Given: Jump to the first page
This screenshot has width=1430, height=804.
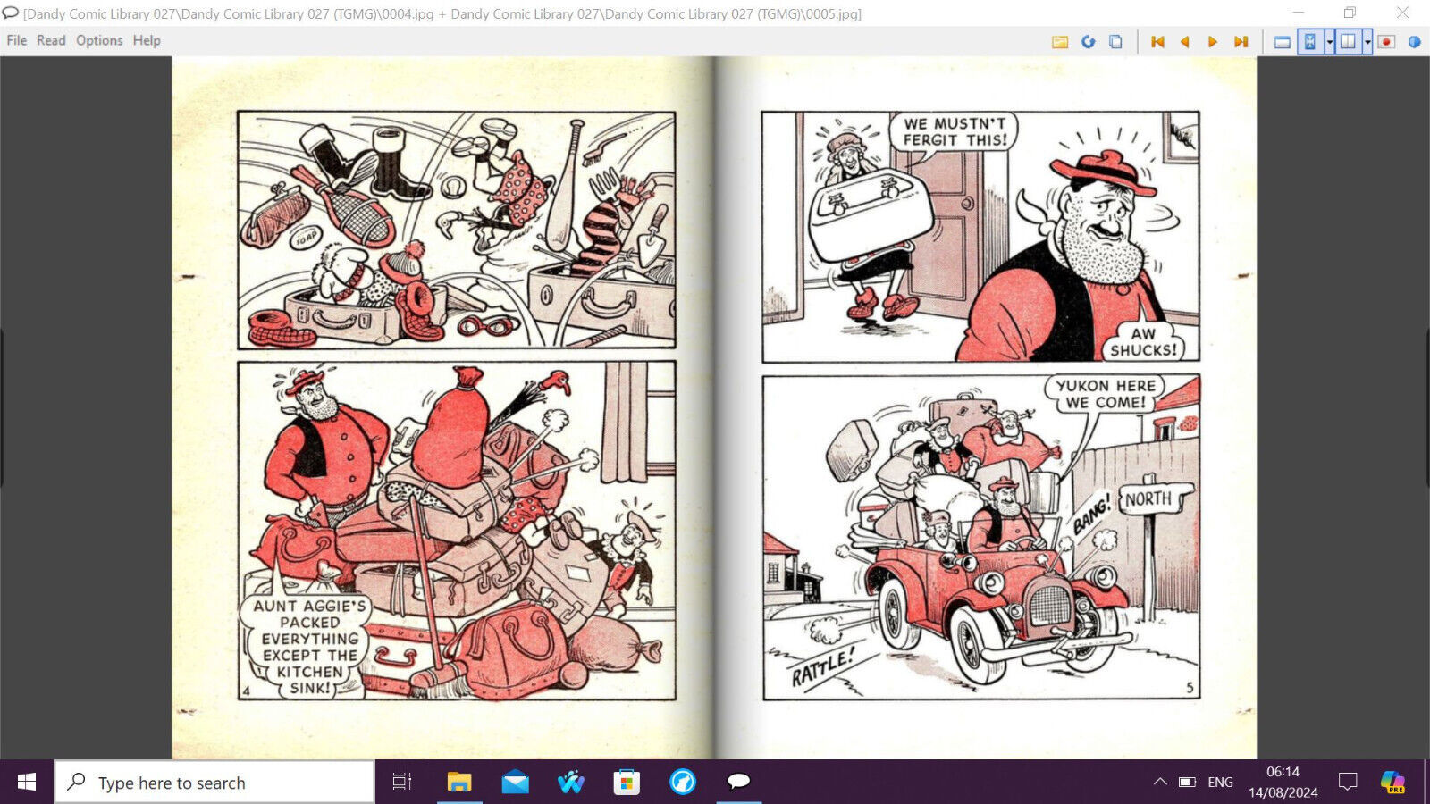Looking at the screenshot, I should coord(1157,42).
